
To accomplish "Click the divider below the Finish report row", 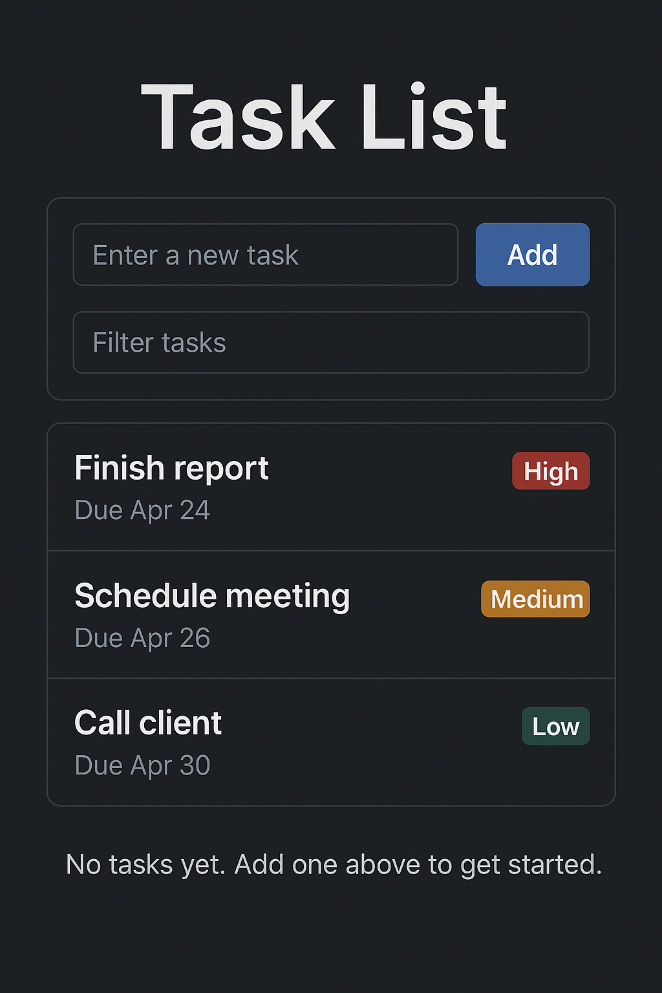I will pos(331,551).
